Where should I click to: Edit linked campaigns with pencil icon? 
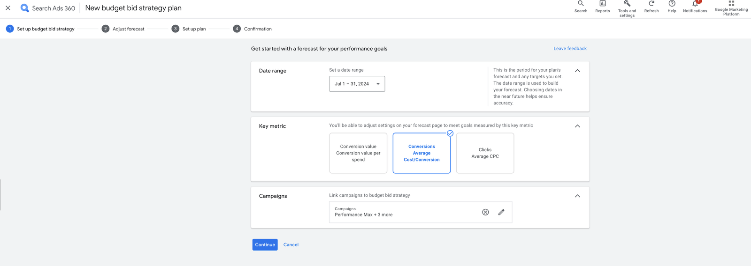(501, 212)
